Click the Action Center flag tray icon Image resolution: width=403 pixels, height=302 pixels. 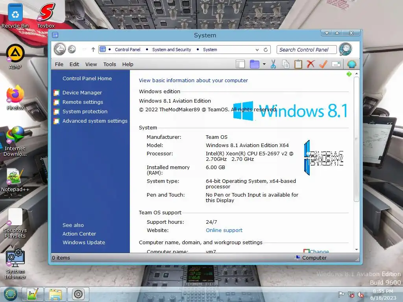341,294
